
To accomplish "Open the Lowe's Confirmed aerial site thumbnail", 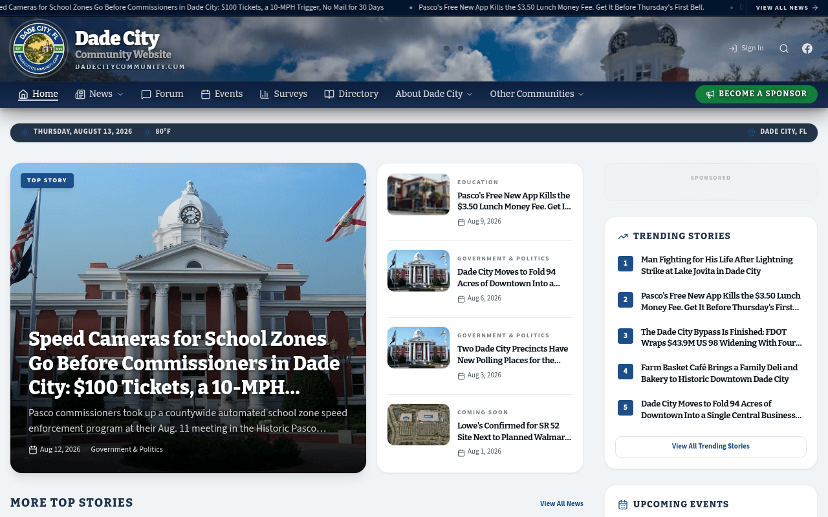I will tap(419, 425).
